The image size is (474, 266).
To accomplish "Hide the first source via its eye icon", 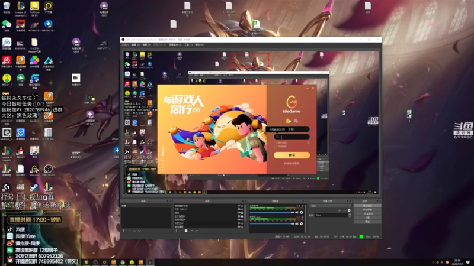I will tap(239, 206).
